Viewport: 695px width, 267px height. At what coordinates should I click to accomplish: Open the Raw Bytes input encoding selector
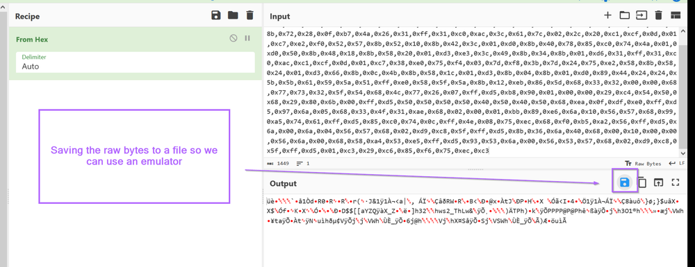tap(643, 164)
